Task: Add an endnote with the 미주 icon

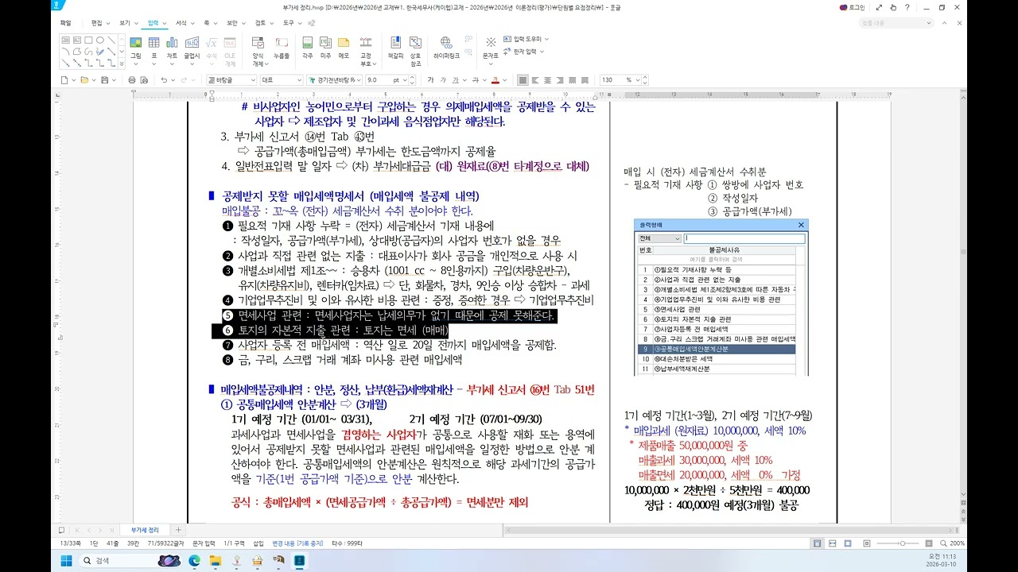Action: pos(325,48)
